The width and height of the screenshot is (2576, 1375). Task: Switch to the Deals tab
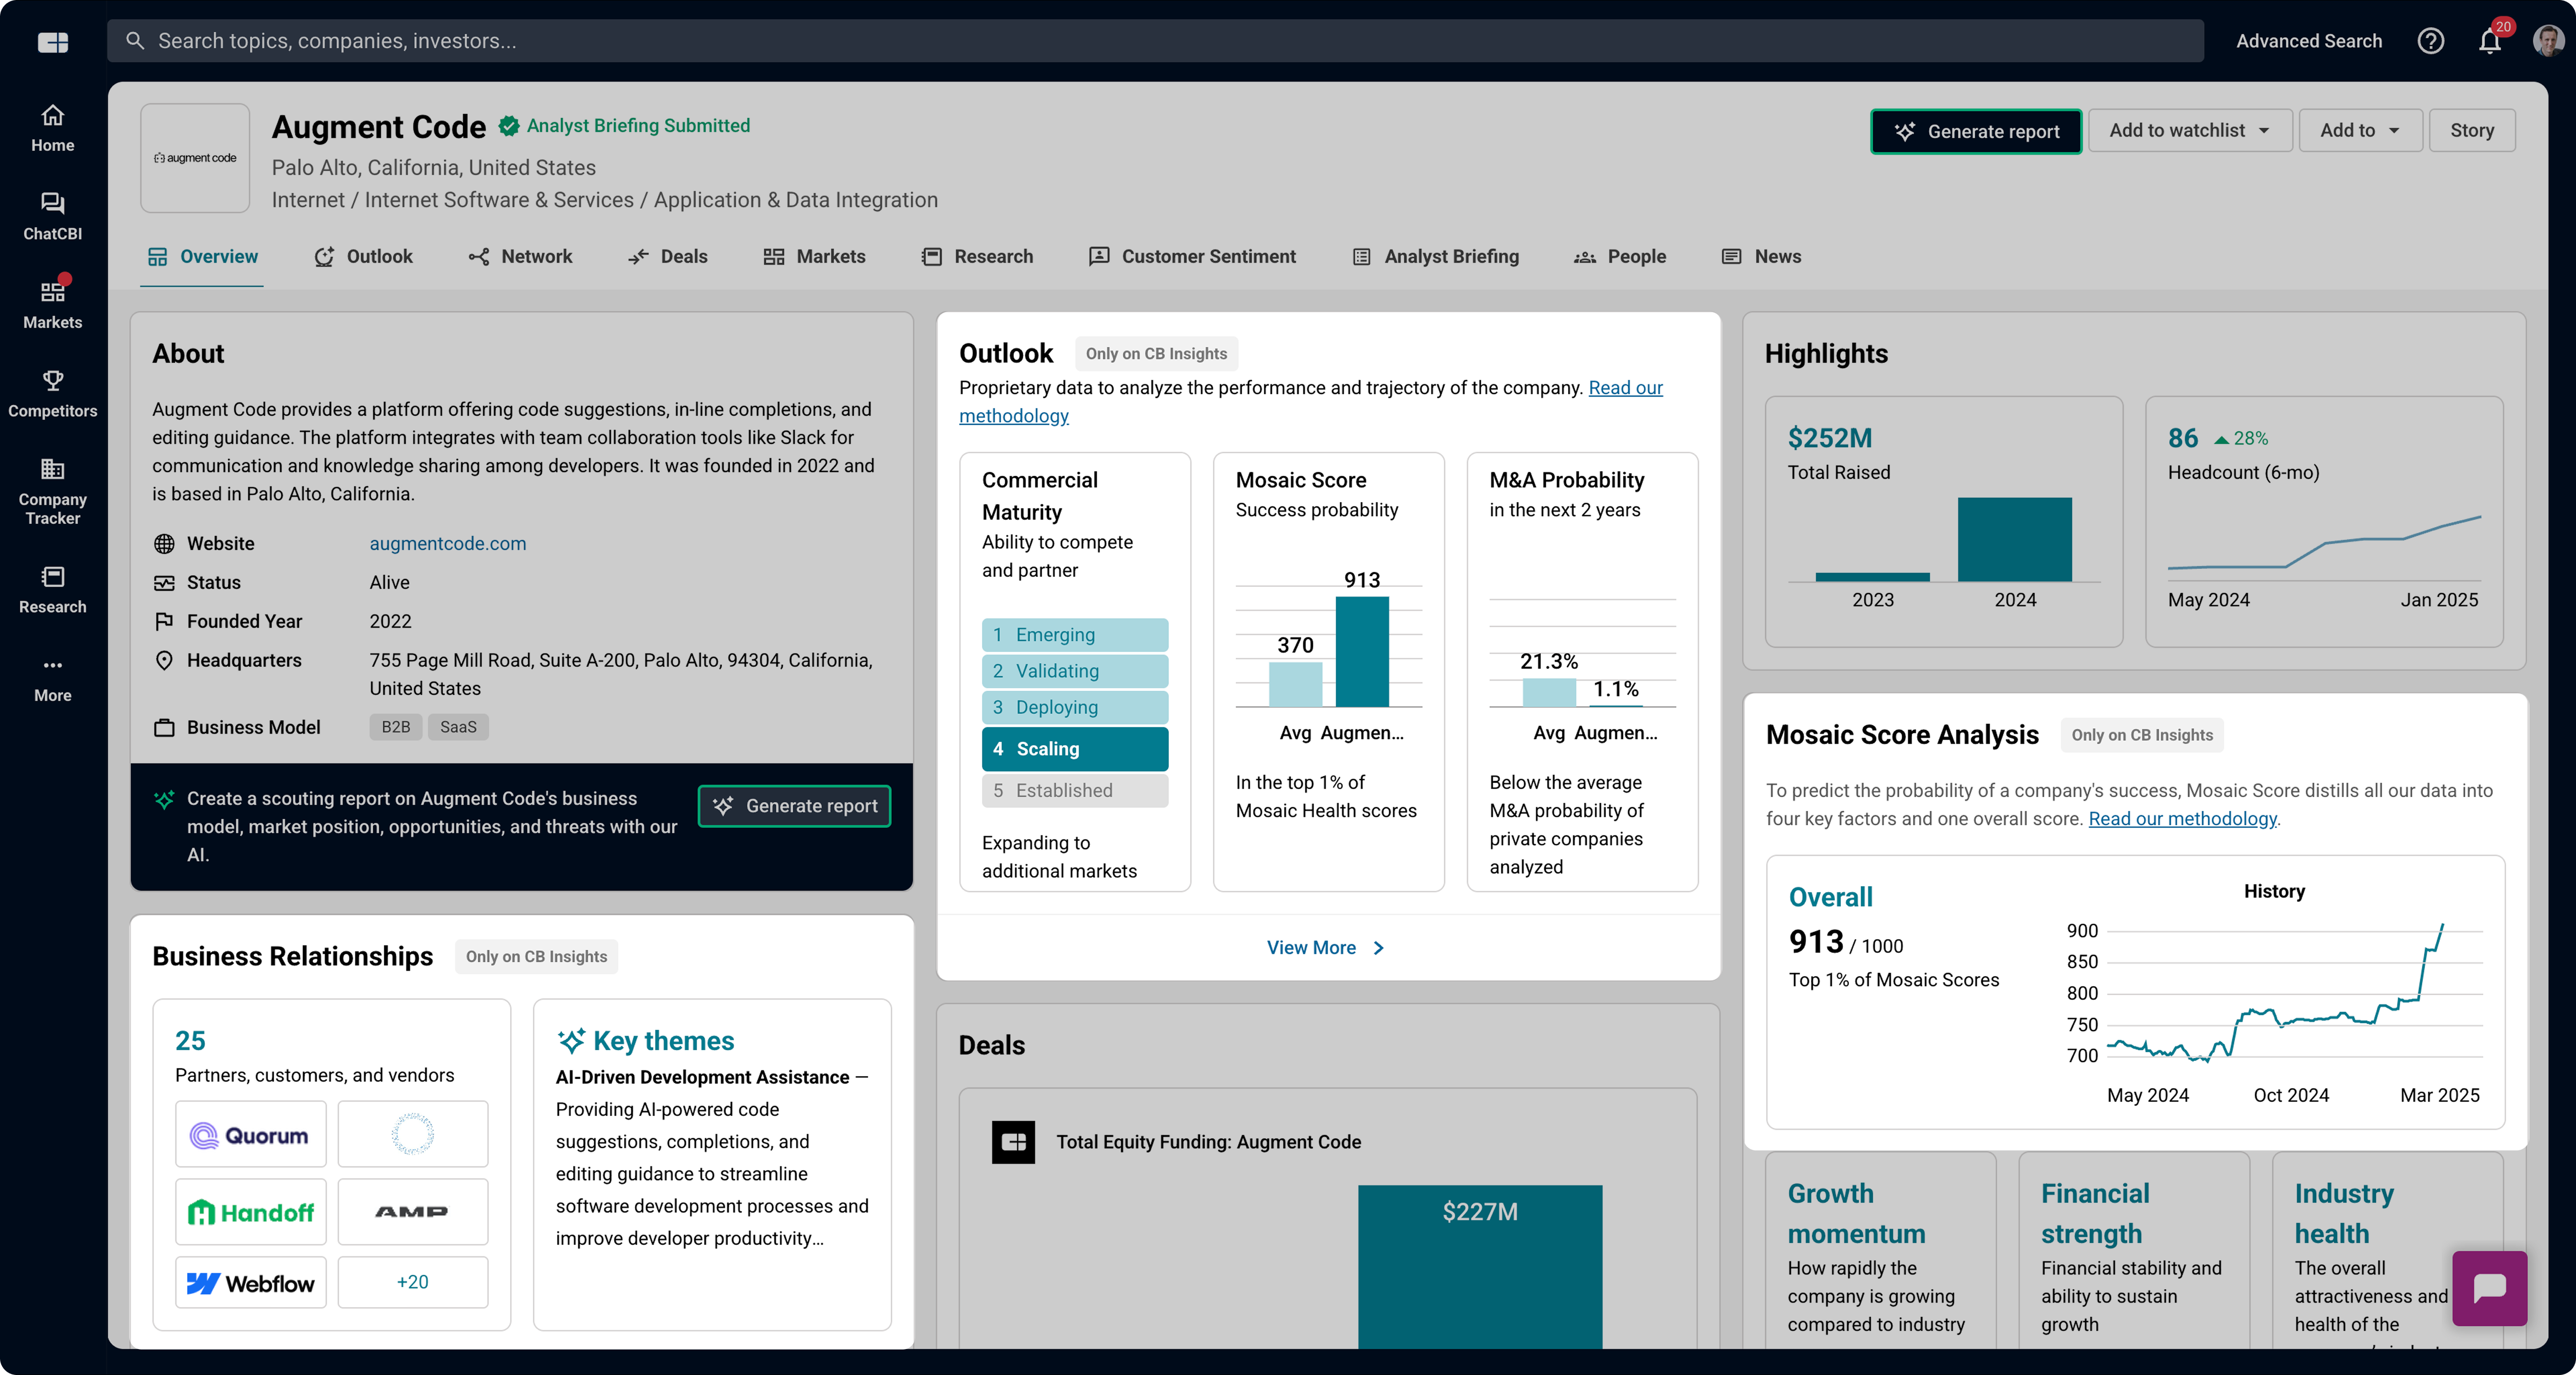tap(668, 256)
